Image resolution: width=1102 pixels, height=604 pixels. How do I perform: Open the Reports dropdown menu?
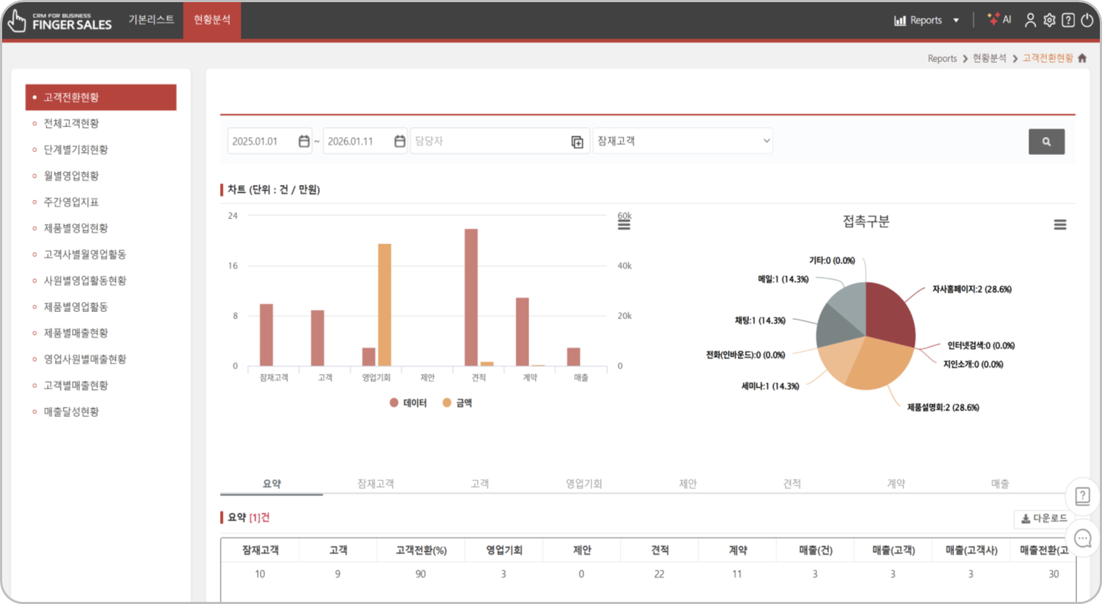926,20
